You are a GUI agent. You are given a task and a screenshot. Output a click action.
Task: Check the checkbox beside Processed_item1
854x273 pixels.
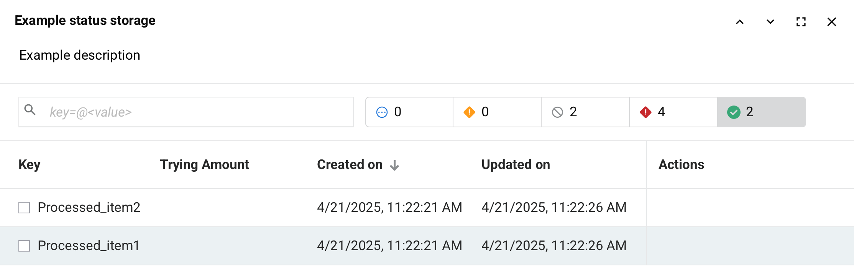click(24, 245)
